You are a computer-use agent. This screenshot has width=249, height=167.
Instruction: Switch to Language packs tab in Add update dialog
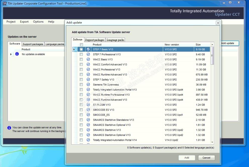pyautogui.click(x=115, y=40)
